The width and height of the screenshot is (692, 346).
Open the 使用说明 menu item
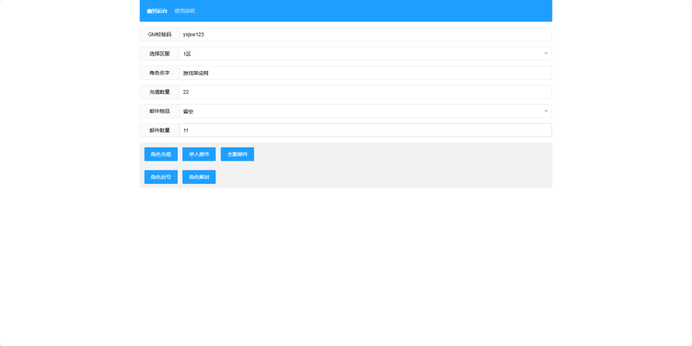(184, 11)
